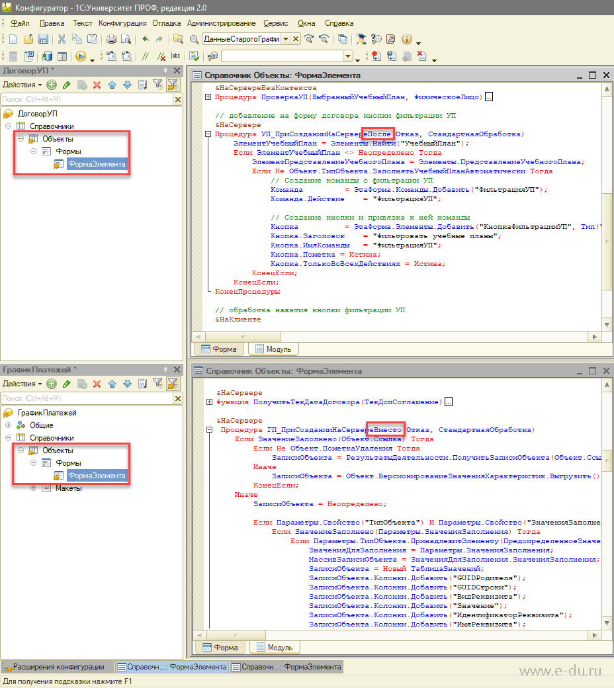614x688 pixels.
Task: Open the Администрирование menu
Action: tap(221, 23)
